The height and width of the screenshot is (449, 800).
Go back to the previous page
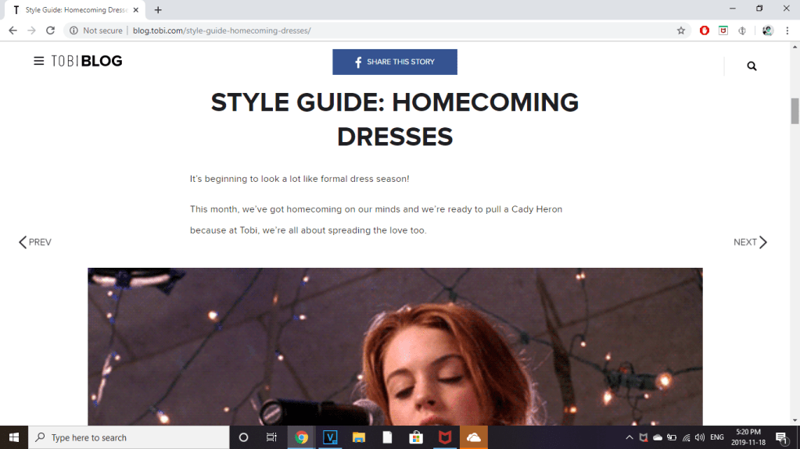point(13,30)
